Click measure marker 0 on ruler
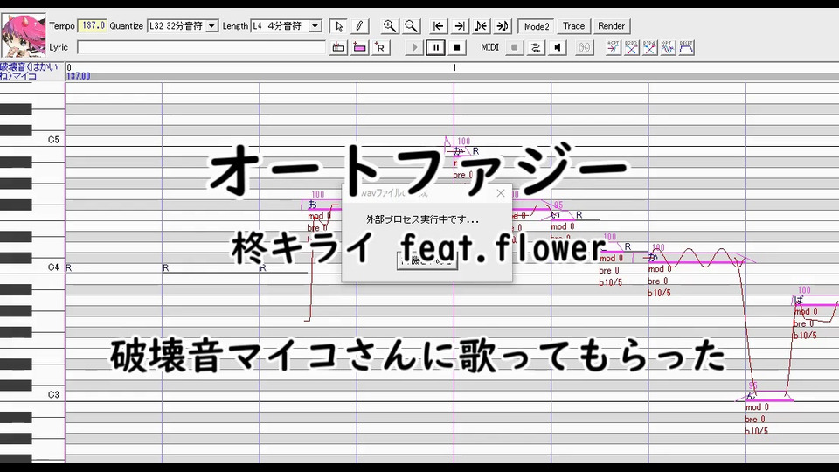Screen dimensions: 839x472 (69, 67)
